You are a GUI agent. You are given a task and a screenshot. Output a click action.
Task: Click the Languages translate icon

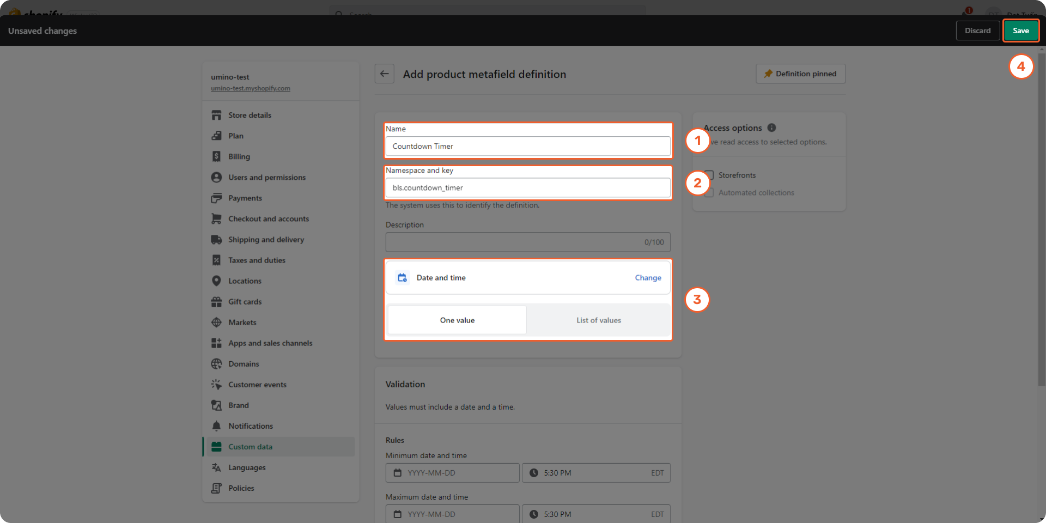pos(216,467)
